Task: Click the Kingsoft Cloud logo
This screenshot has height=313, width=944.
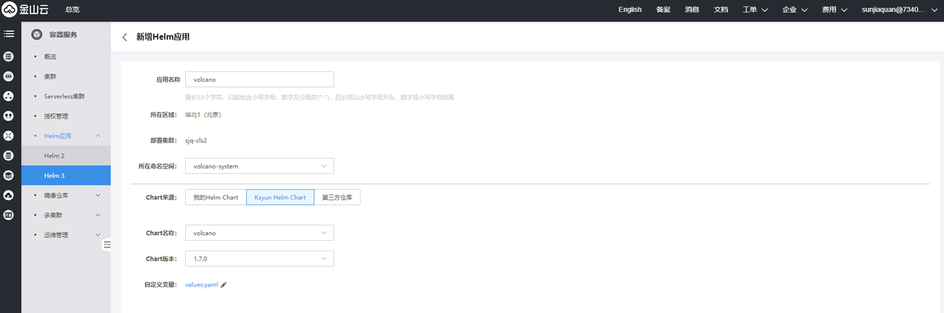Action: tap(24, 10)
